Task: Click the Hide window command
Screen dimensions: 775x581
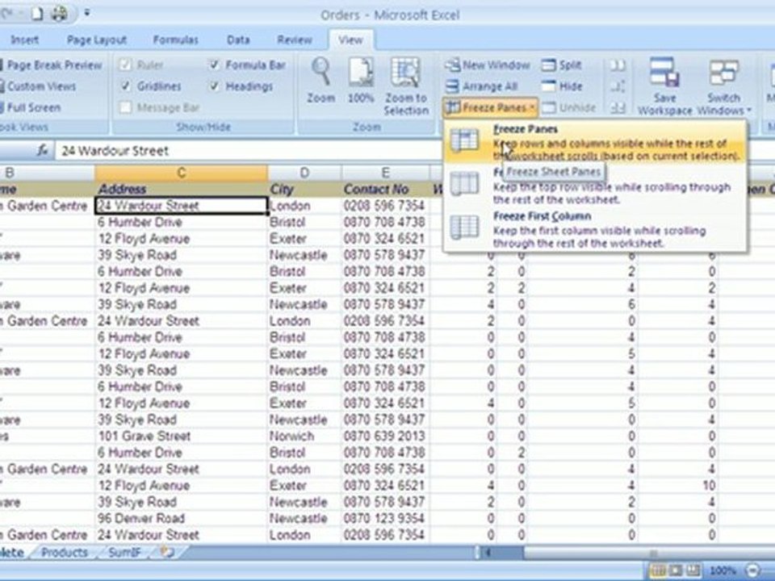Action: (x=562, y=86)
